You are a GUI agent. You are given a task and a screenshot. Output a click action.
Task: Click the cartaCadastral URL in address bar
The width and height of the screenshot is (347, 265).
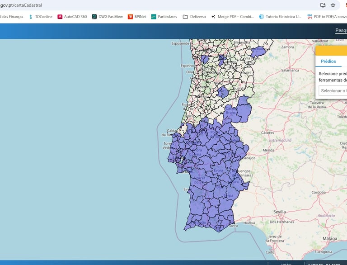[21, 5]
